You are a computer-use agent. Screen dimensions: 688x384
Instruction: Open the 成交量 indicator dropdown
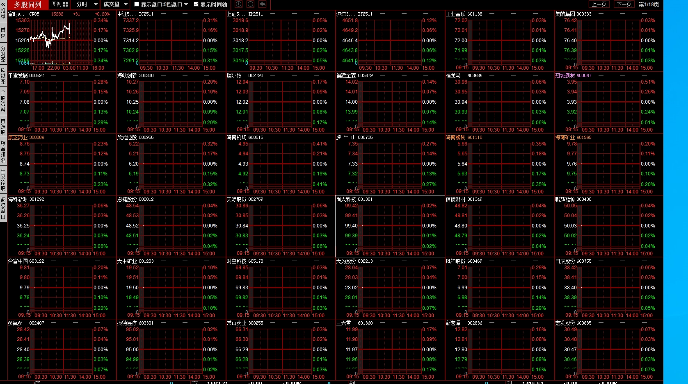pyautogui.click(x=114, y=5)
